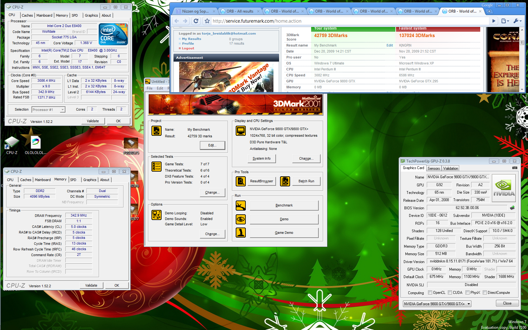The image size is (528, 330).
Task: Click the Intel Core 2 Duo logo in CPU-Z
Action: pos(113,34)
